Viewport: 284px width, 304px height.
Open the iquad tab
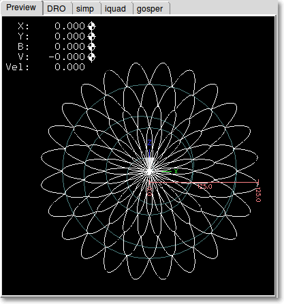coord(115,9)
